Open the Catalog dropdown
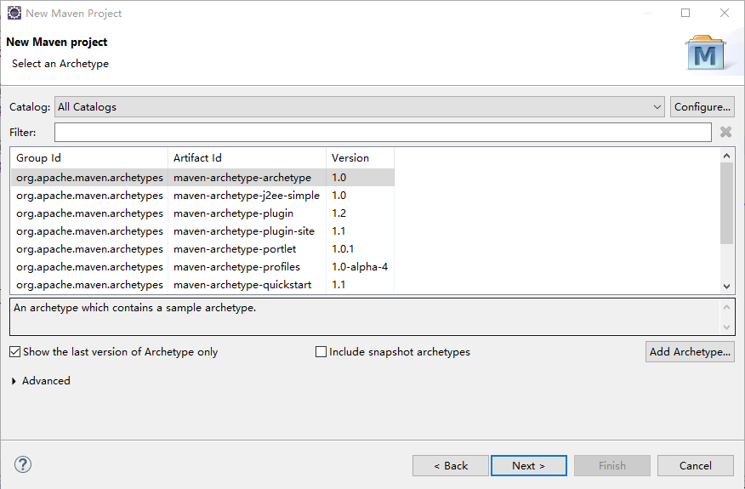Image resolution: width=745 pixels, height=489 pixels. pyautogui.click(x=359, y=107)
